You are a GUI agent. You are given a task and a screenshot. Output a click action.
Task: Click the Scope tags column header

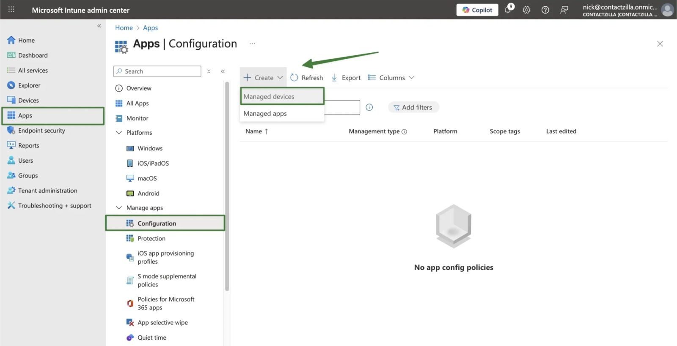[x=505, y=131]
